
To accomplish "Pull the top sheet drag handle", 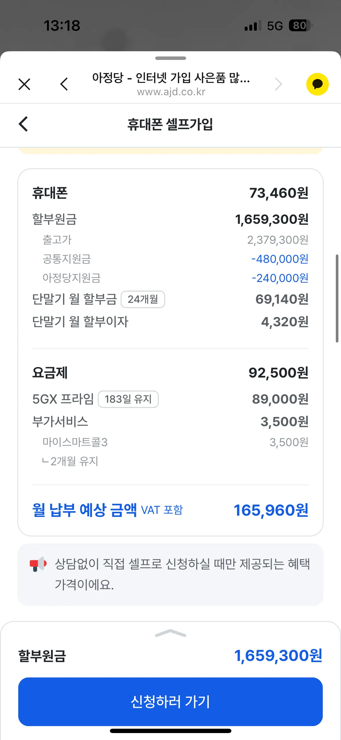I will click(170, 58).
